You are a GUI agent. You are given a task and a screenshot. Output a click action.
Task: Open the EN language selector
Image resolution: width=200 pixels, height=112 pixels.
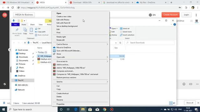[152, 15]
